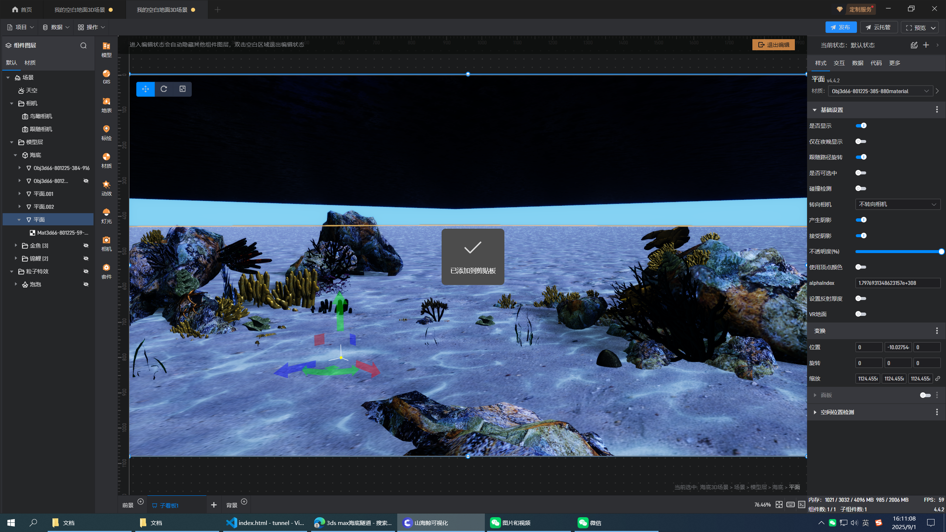Open the 模型 component library icon
This screenshot has height=532, width=946.
click(106, 50)
